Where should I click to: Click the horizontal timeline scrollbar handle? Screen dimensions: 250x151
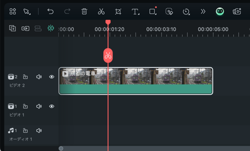tap(61, 149)
